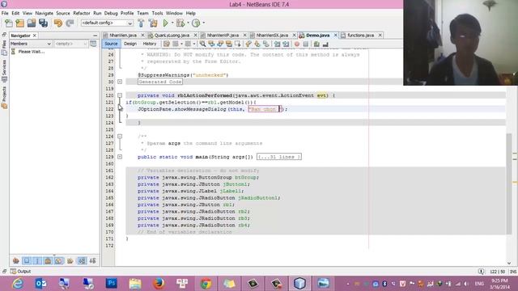This screenshot has height=291, width=518.
Task: Open Chrome from taskbar
Action: pos(206,284)
